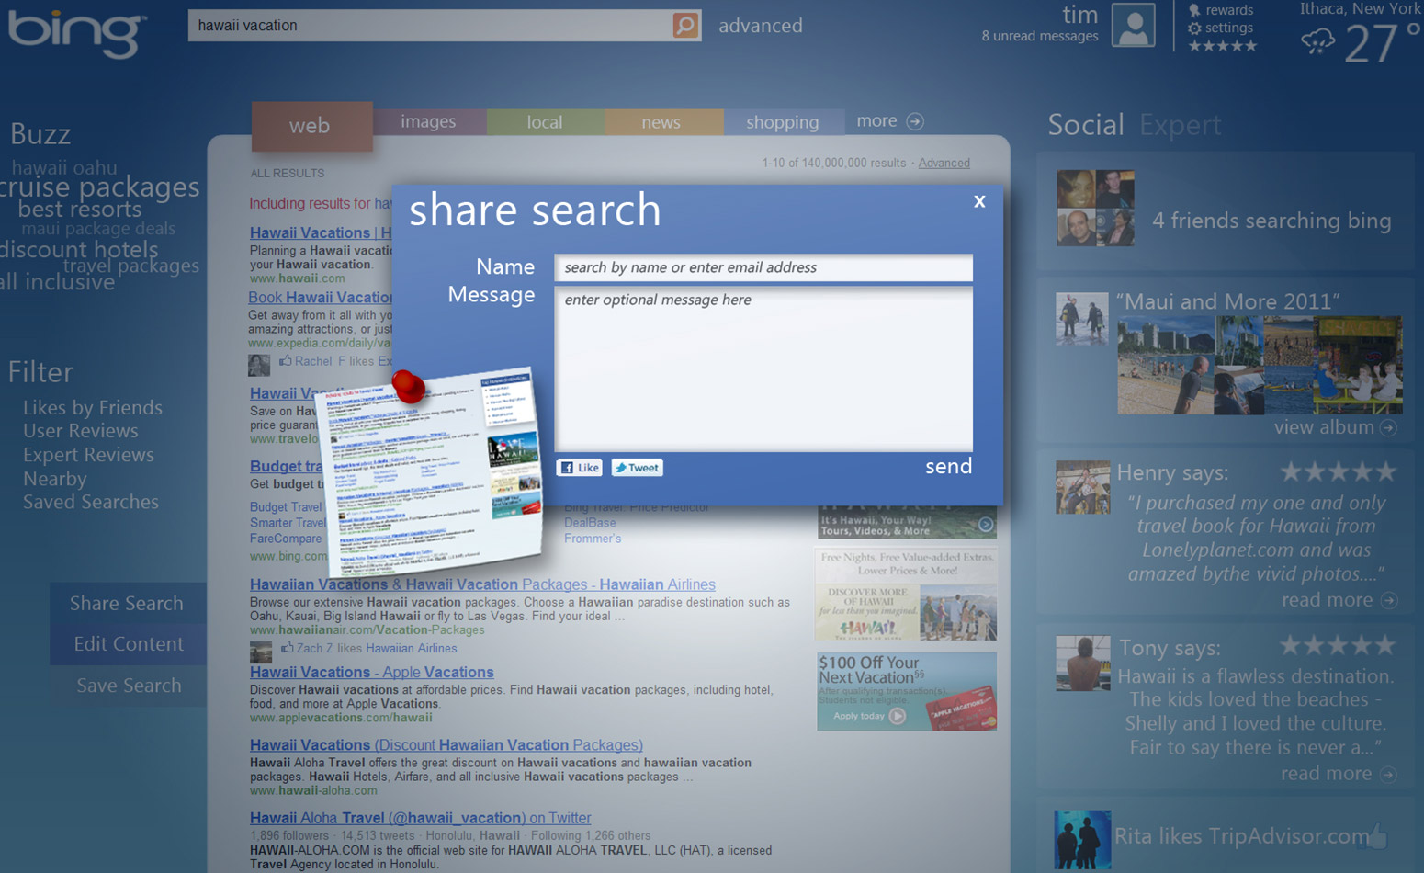This screenshot has width=1424, height=873.
Task: Click the optional message text area
Action: click(x=763, y=368)
